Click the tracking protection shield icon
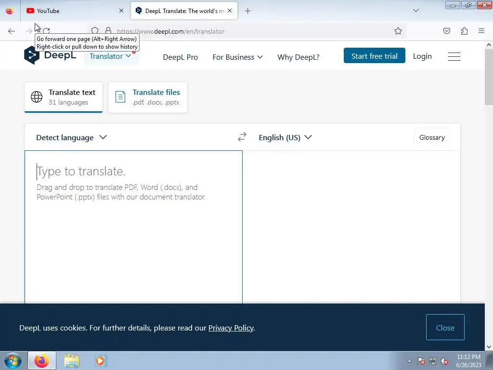Viewport: 493px width, 370px height. (95, 31)
